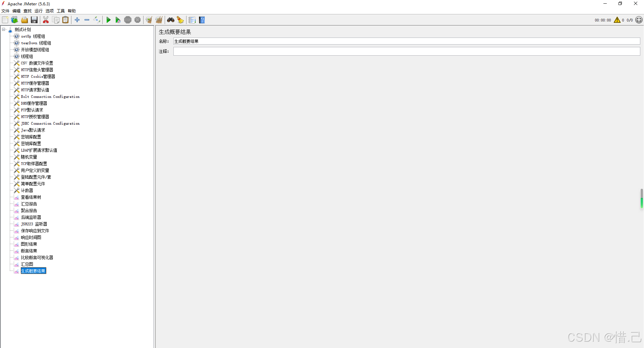Screen dimensions: 644x348
Task: Click the remote engine status icon
Action: 639,20
